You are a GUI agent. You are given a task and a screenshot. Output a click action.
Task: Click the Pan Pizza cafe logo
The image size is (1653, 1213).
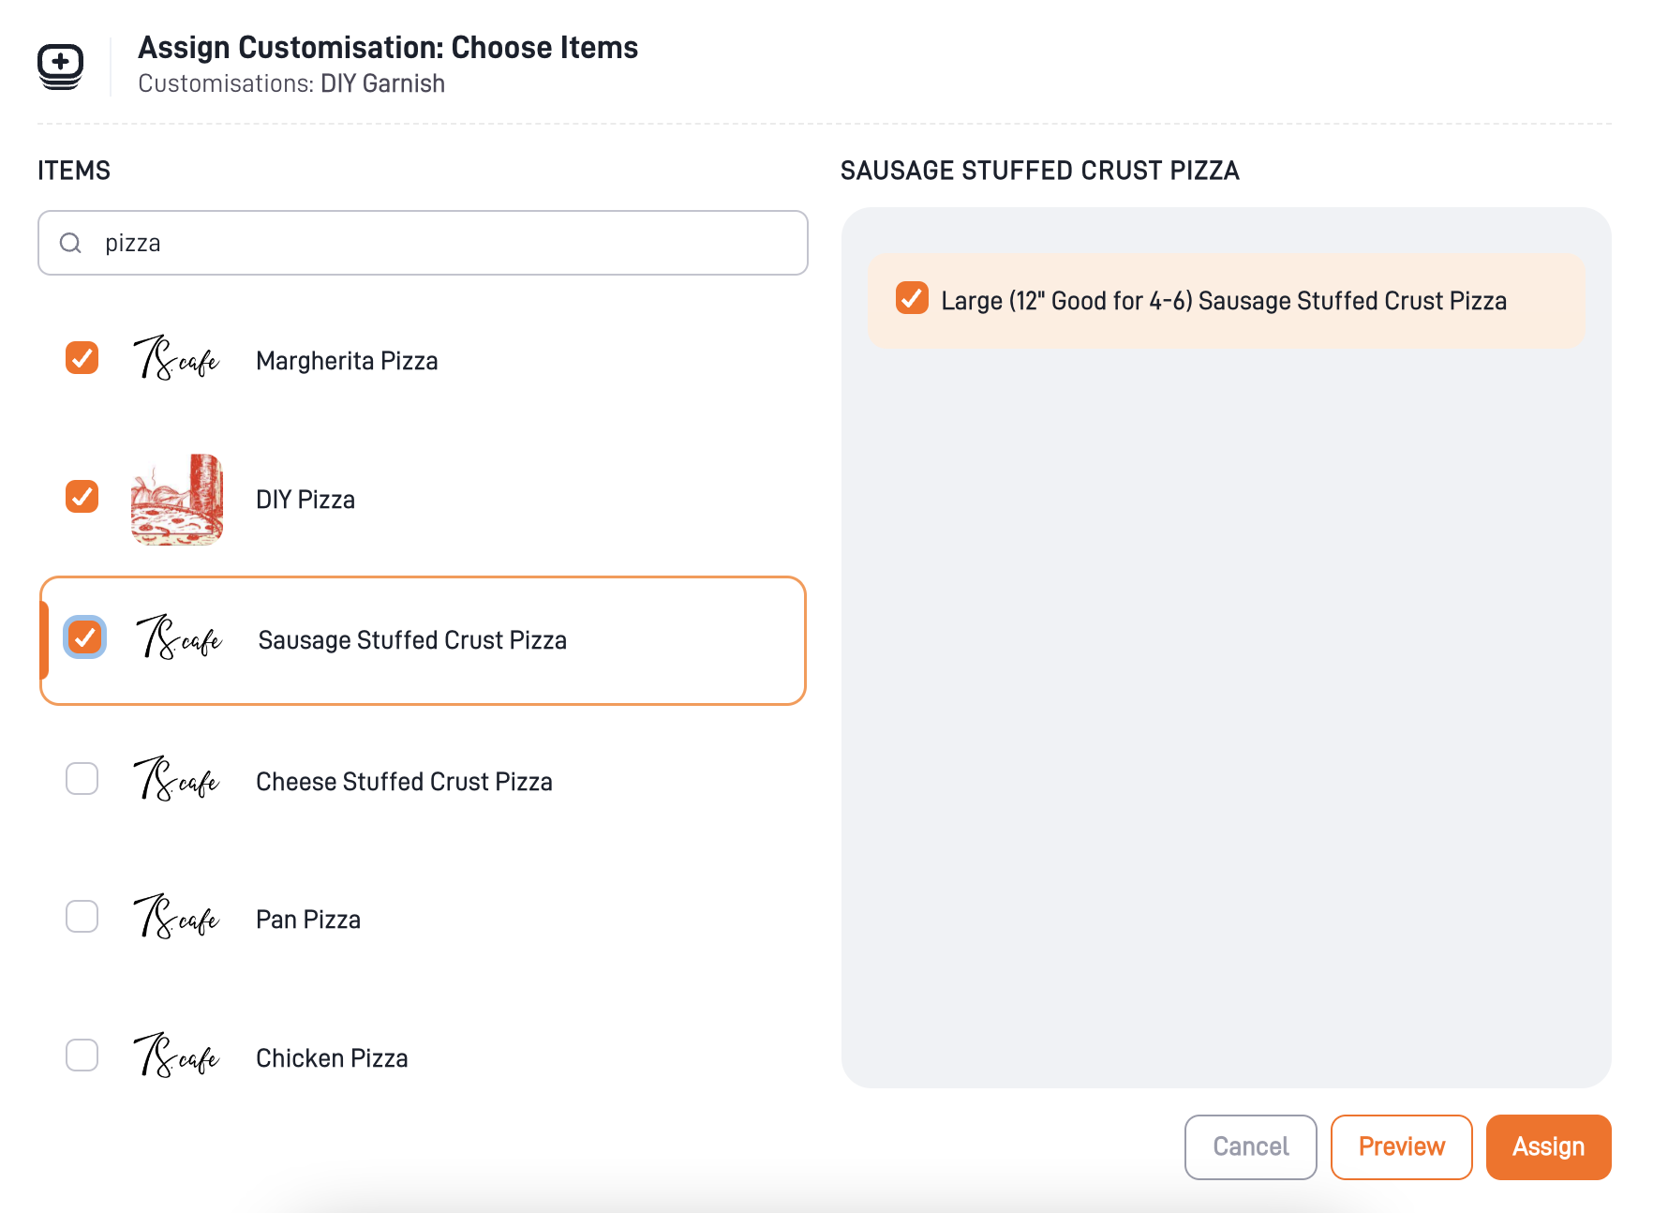pyautogui.click(x=176, y=918)
